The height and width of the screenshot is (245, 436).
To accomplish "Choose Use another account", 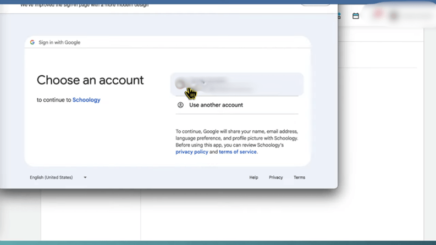I will coord(237,105).
